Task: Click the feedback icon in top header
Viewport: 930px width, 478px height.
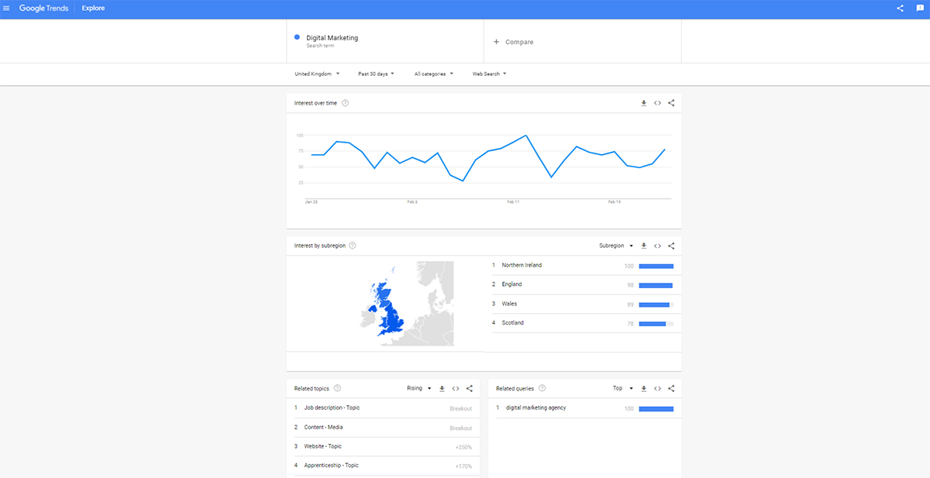Action: tap(920, 9)
